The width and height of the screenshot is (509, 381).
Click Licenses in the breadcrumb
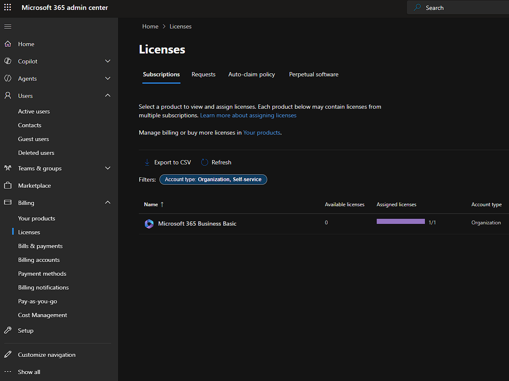[x=181, y=26]
